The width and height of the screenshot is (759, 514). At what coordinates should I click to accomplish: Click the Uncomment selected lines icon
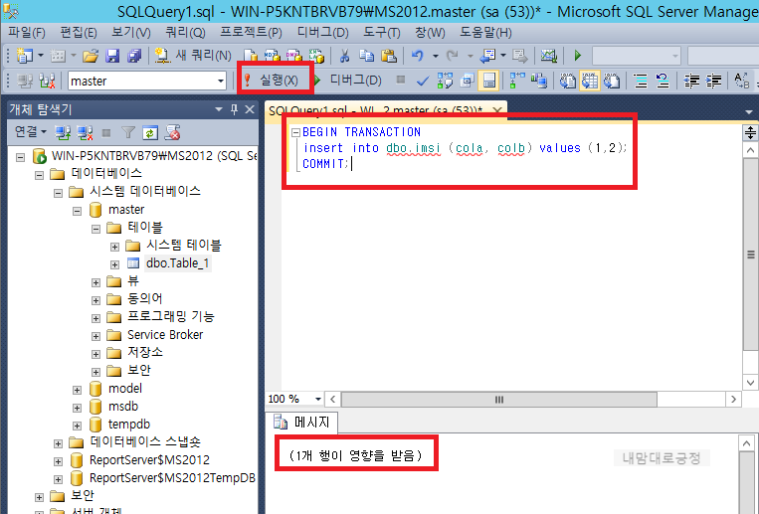point(663,81)
